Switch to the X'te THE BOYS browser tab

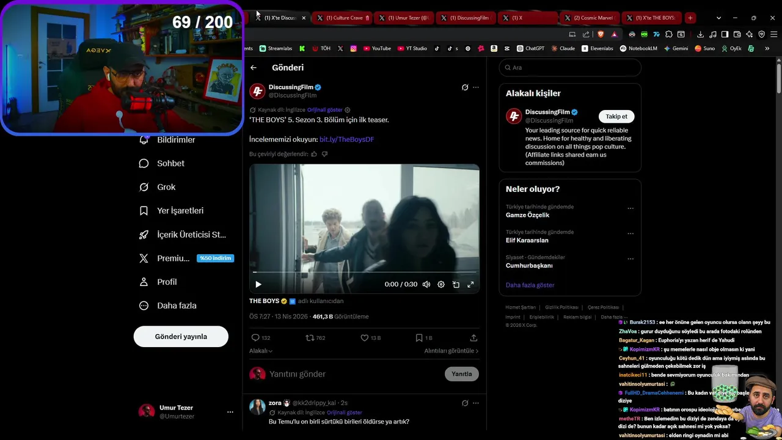651,18
